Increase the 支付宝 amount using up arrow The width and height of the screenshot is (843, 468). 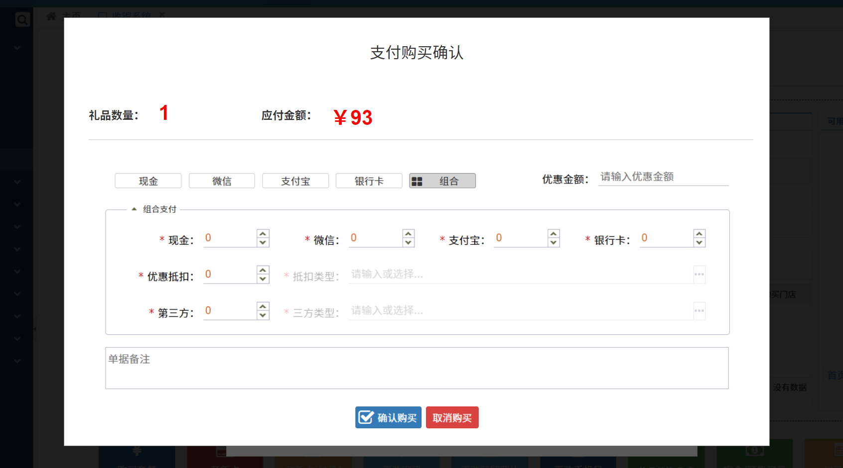tap(554, 234)
